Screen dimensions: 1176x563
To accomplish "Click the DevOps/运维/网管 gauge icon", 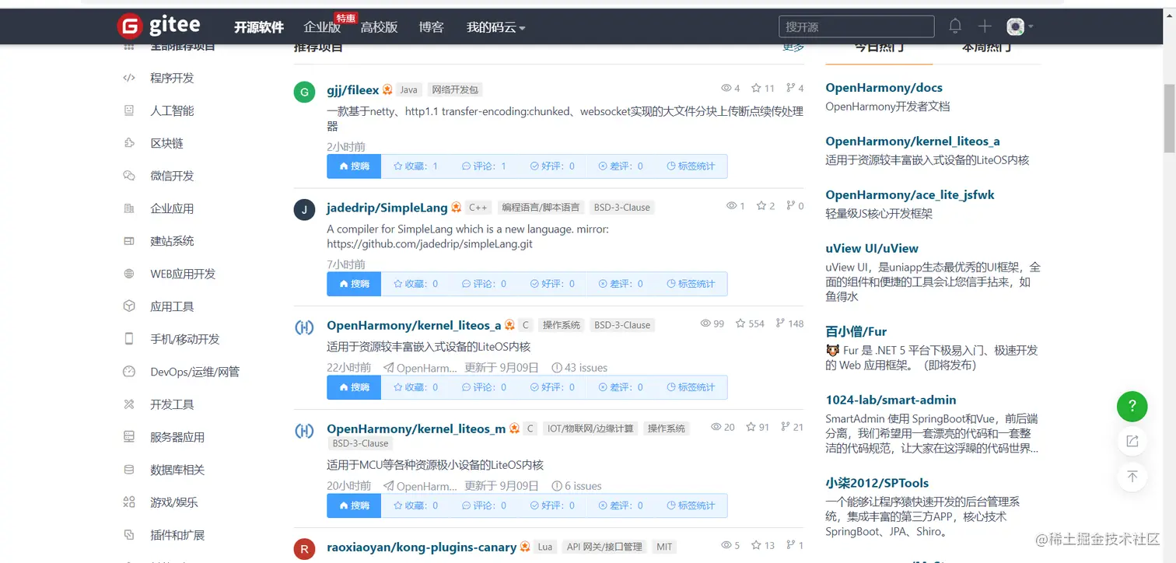I will [129, 372].
